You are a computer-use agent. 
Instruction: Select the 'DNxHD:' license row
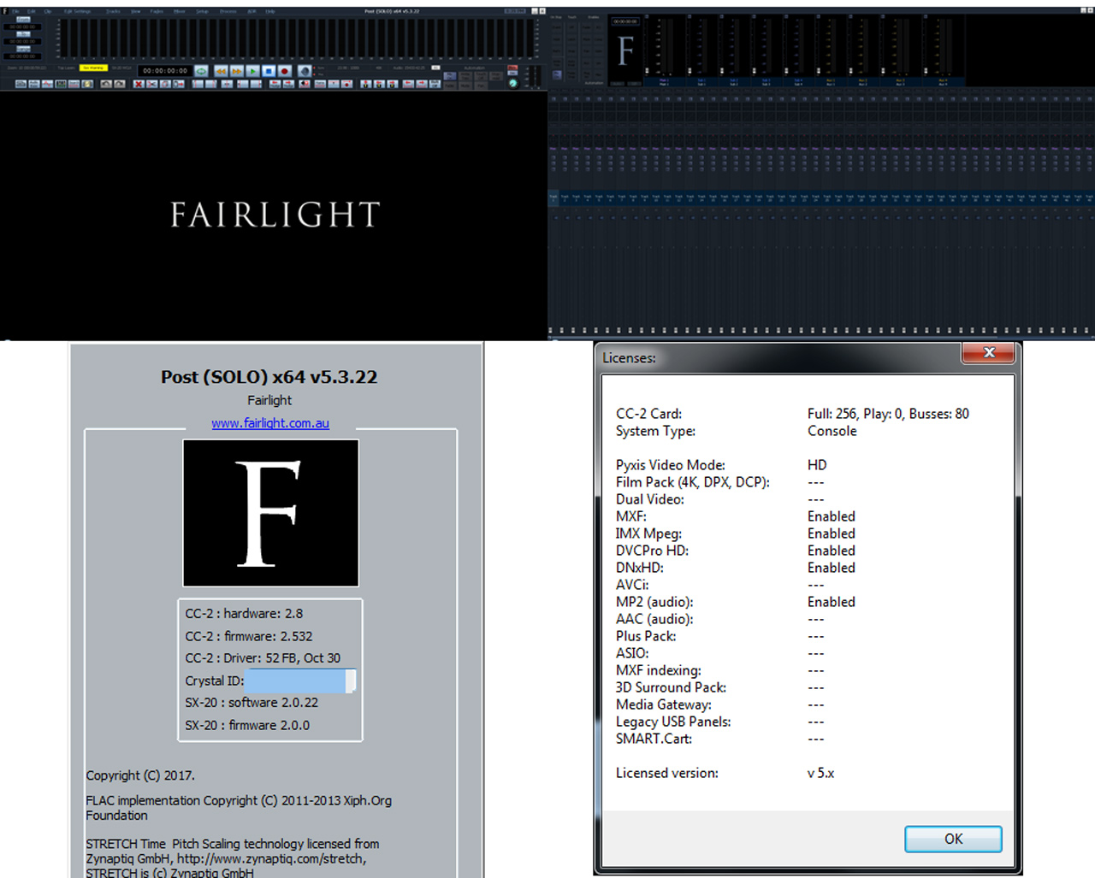[x=736, y=568]
